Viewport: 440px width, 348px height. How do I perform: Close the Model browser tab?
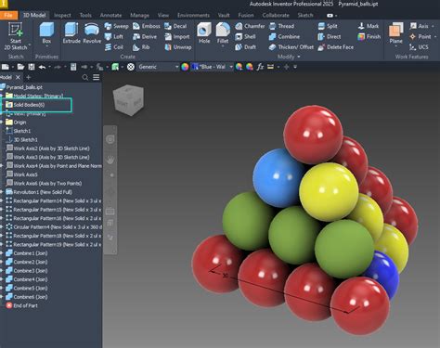[18, 77]
